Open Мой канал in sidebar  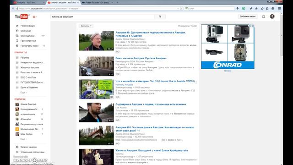(x=26, y=31)
